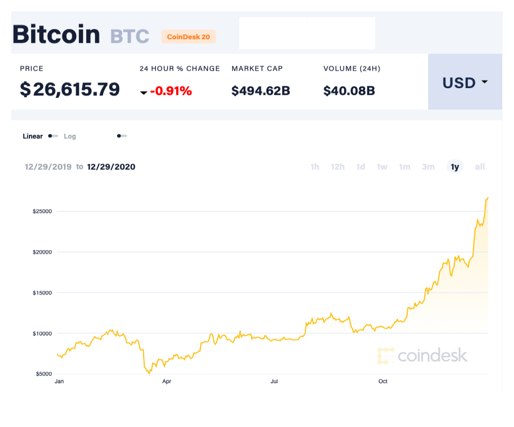Select the 1d time range
Screen dimensions: 514x427
pos(360,167)
